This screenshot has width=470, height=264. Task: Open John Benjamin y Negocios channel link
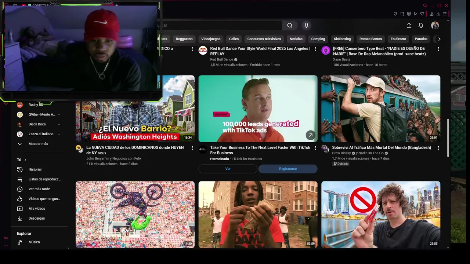[x=114, y=158]
